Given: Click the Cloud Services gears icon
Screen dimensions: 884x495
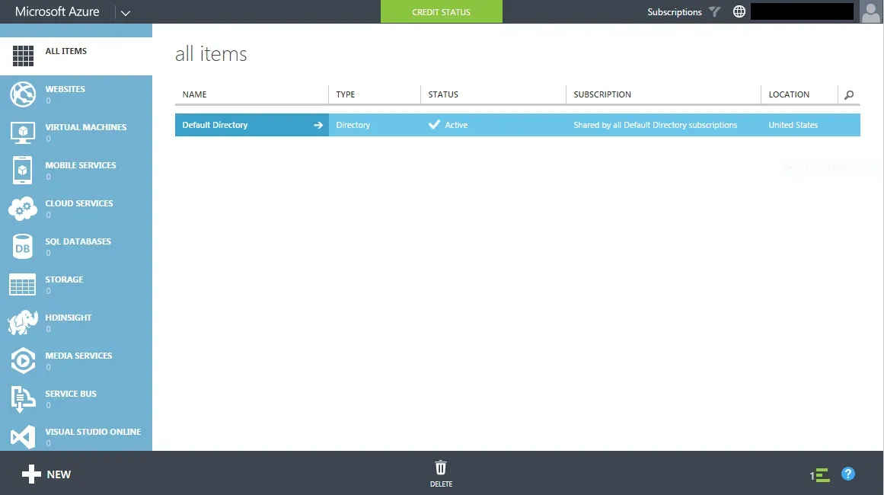Looking at the screenshot, I should coord(22,209).
